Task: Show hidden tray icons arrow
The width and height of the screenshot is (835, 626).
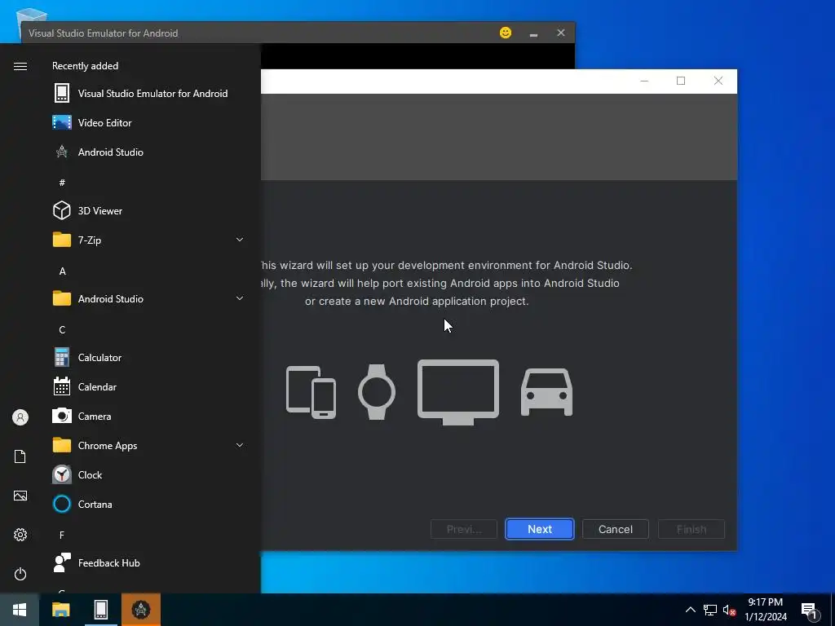Action: point(690,610)
